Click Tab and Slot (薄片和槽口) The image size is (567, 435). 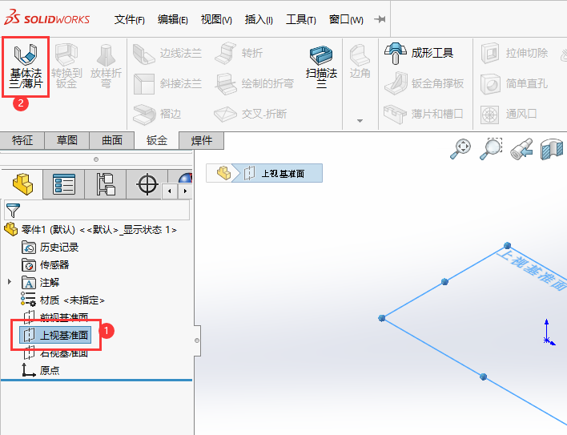point(423,115)
